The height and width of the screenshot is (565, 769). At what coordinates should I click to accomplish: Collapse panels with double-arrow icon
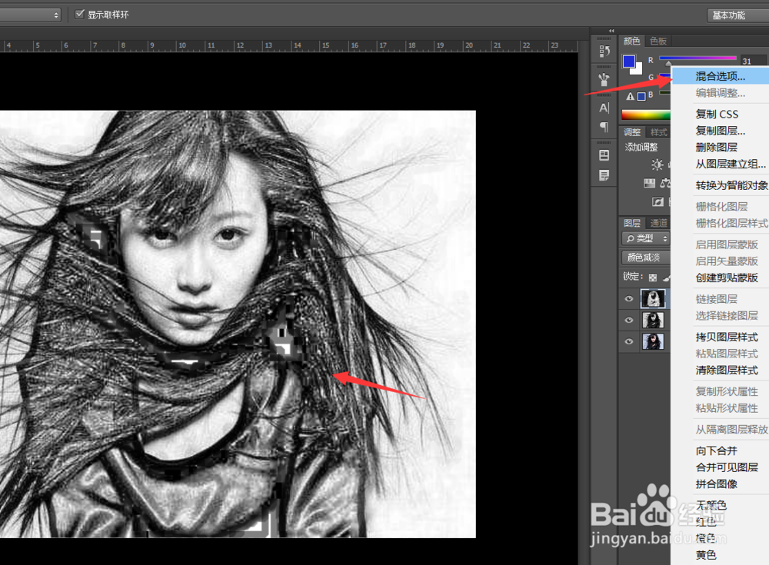[611, 31]
